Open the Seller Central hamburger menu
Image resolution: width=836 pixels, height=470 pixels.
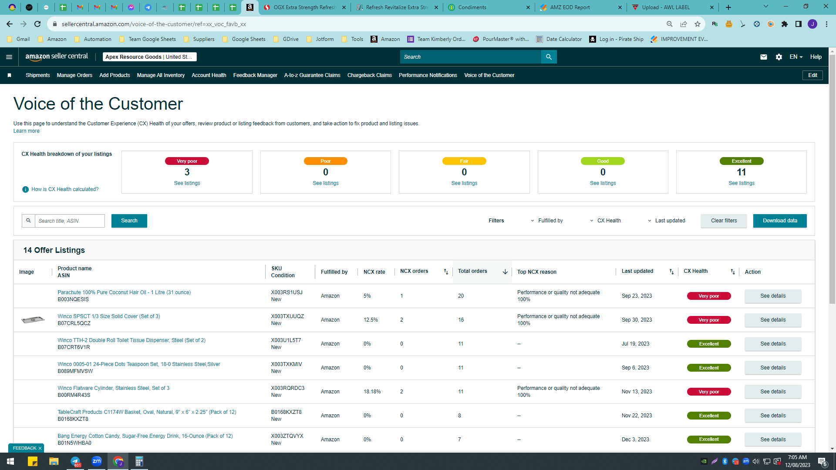9,57
